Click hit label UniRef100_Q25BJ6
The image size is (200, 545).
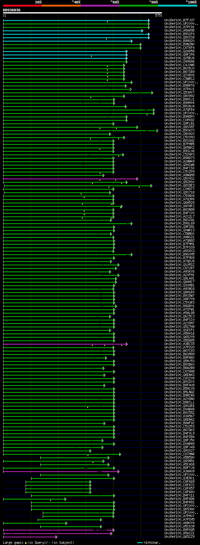[x=179, y=58]
